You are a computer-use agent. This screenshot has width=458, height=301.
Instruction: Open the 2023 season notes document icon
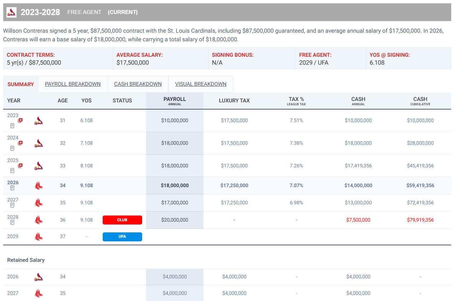pyautogui.click(x=12, y=126)
